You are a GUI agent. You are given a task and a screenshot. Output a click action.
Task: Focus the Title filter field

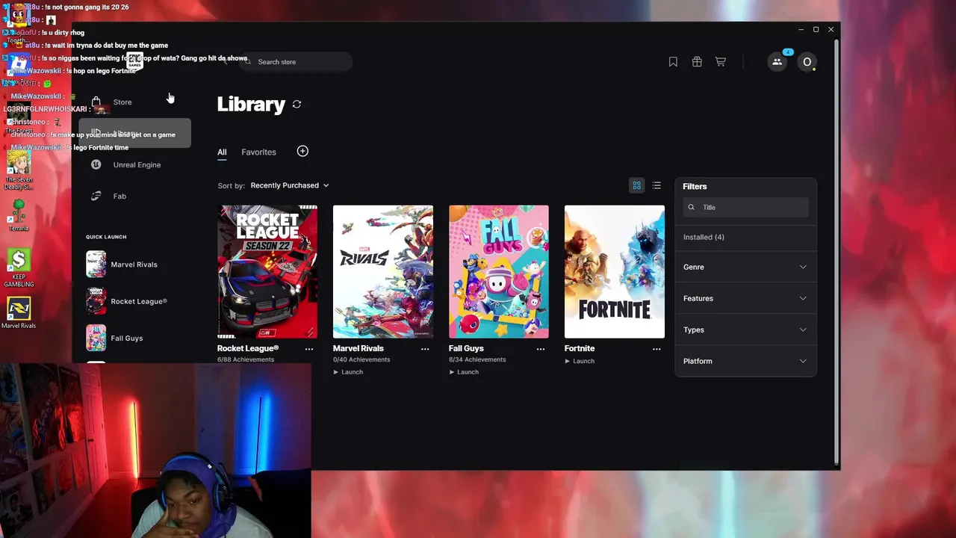point(745,207)
